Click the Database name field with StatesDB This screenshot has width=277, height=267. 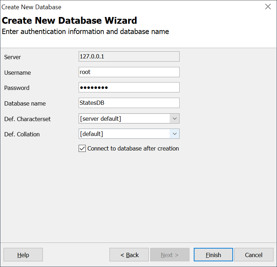point(129,103)
